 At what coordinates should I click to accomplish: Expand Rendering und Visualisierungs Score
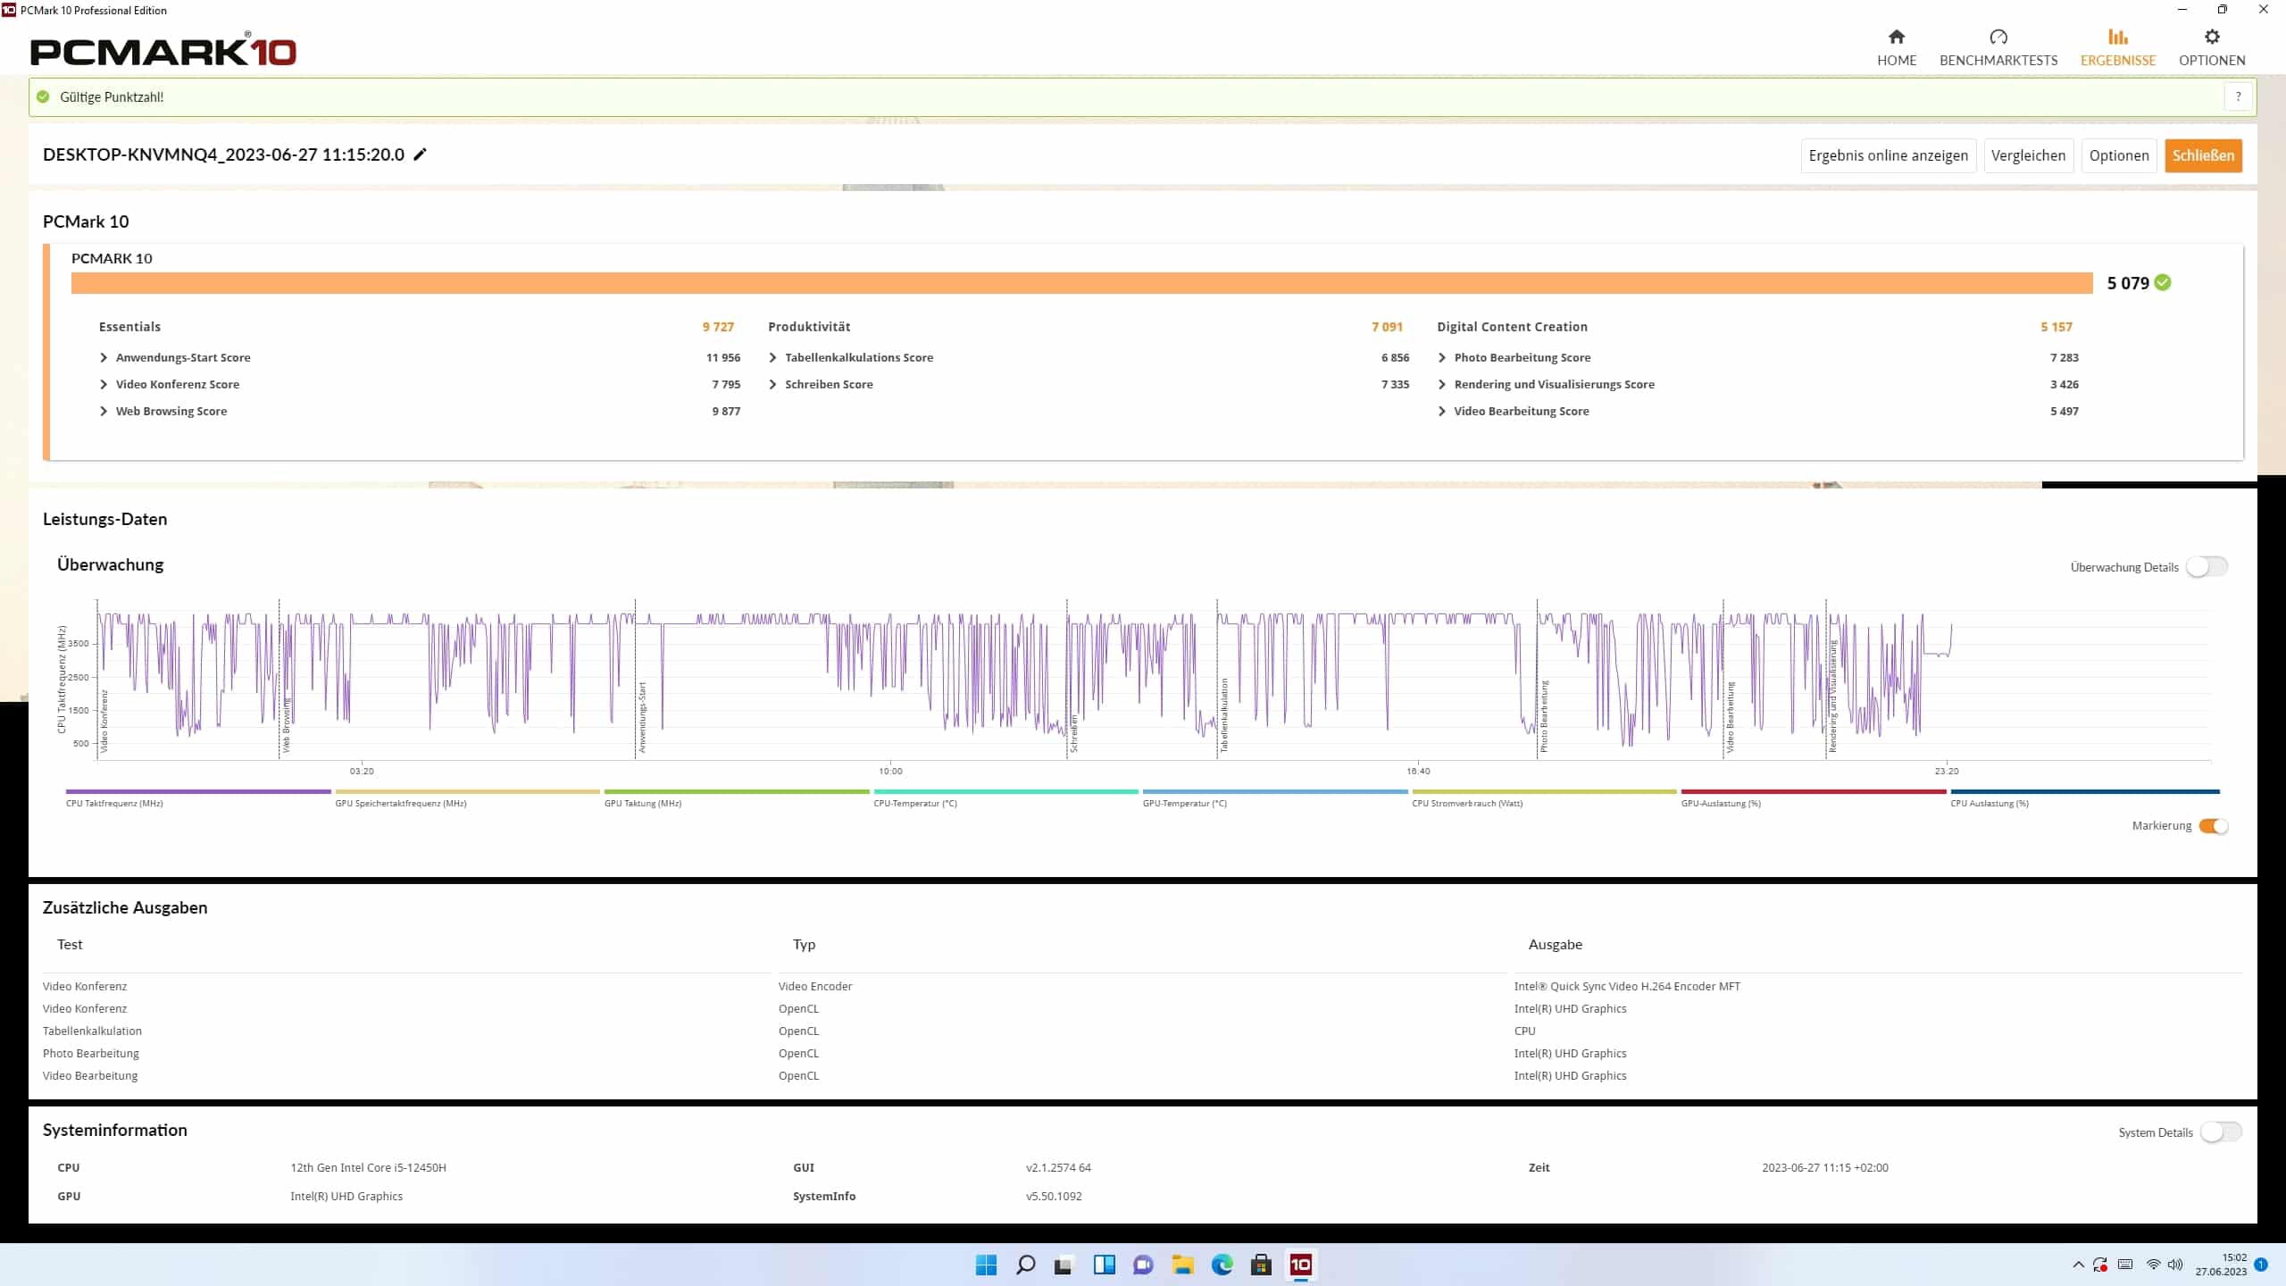click(x=1441, y=384)
